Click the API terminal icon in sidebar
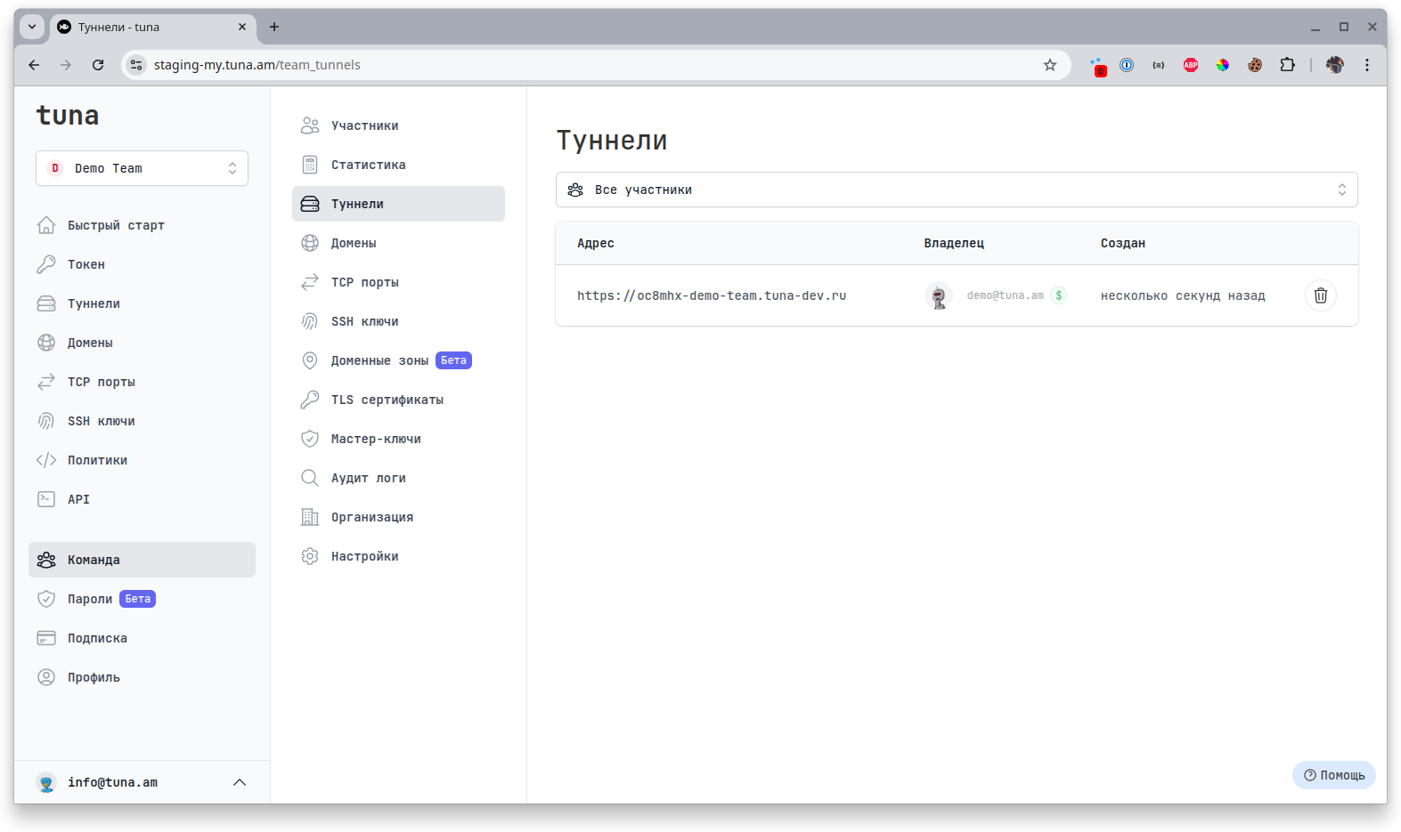Viewport: 1401px width, 832px height. (46, 499)
